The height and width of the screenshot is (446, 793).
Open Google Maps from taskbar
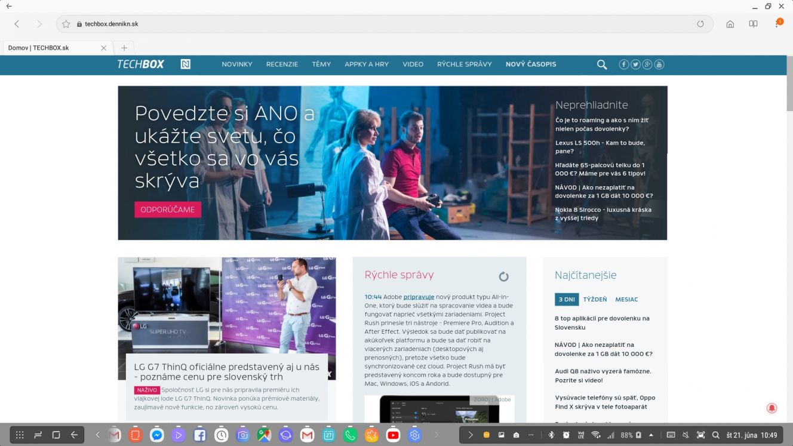(x=265, y=435)
